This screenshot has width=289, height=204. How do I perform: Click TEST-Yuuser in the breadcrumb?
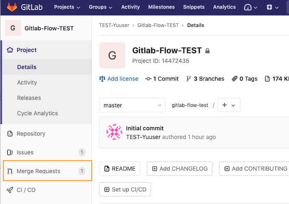114,25
